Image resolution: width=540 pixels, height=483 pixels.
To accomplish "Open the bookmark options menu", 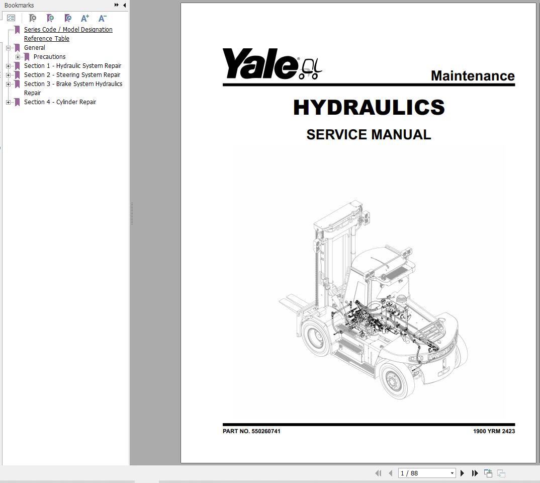I will coord(11,18).
